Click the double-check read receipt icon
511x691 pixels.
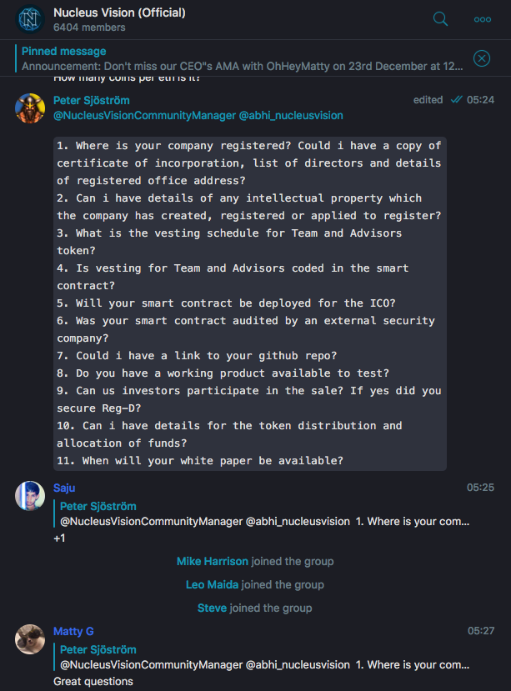(x=456, y=100)
